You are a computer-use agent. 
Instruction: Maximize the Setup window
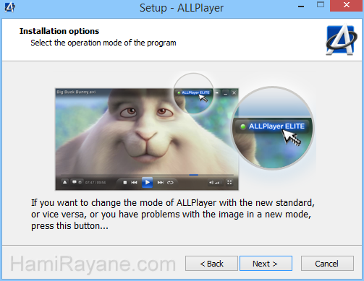pos(321,5)
